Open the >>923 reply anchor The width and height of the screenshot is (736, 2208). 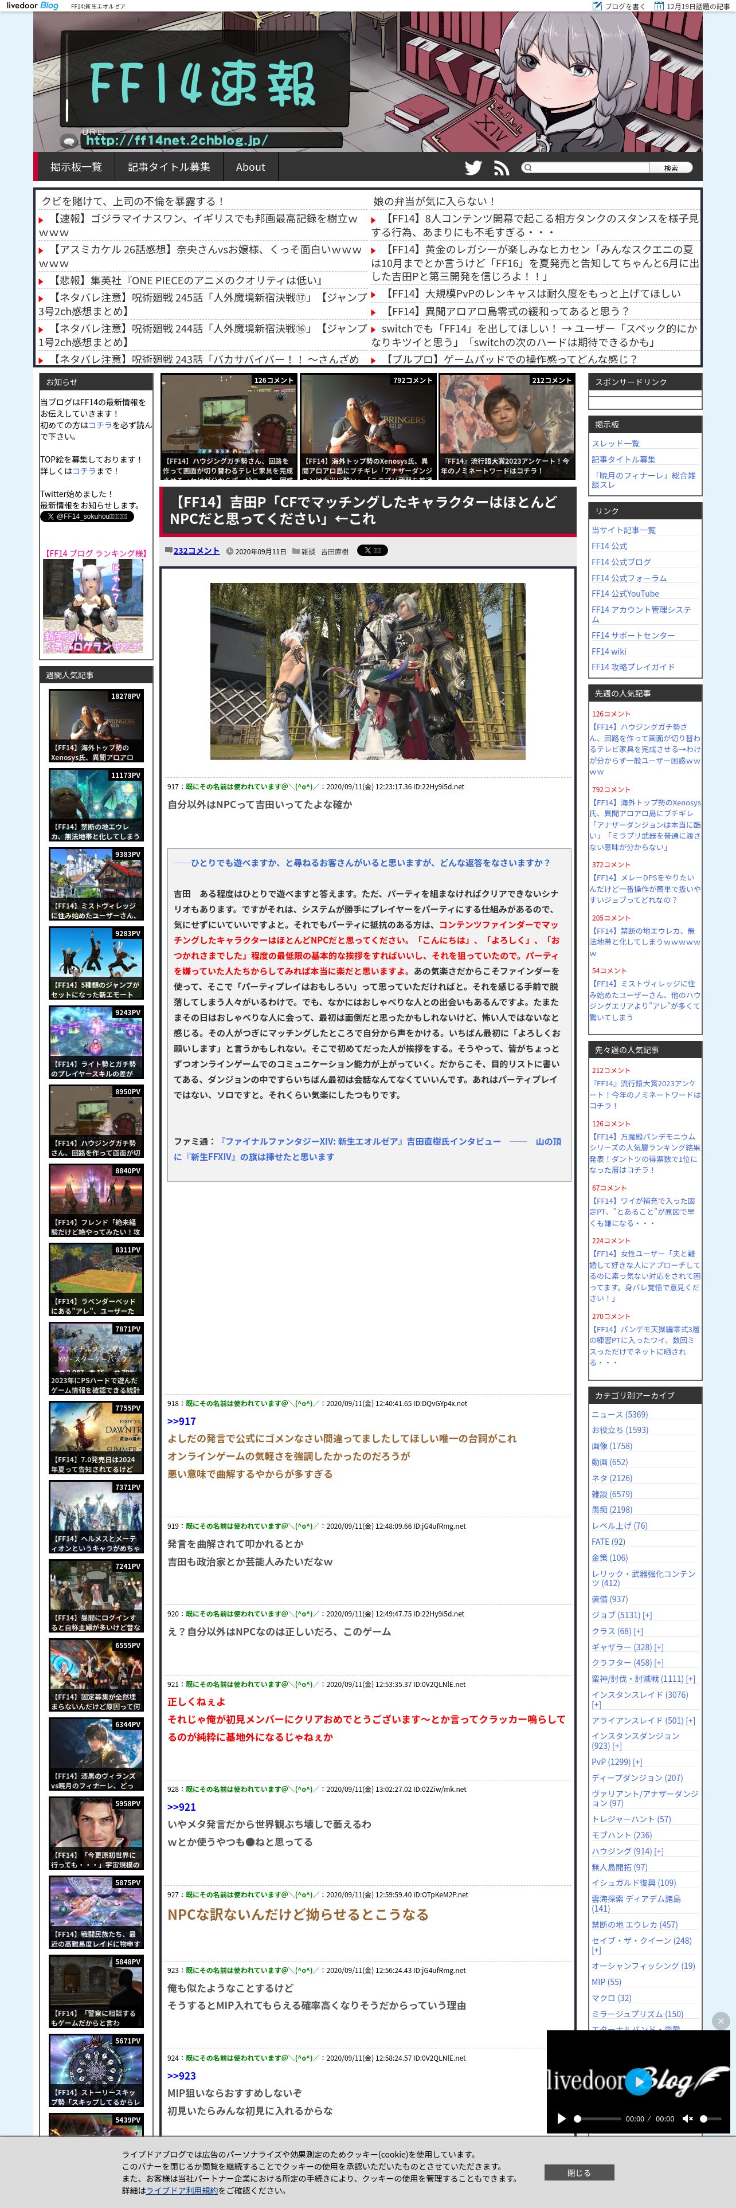click(x=182, y=2076)
